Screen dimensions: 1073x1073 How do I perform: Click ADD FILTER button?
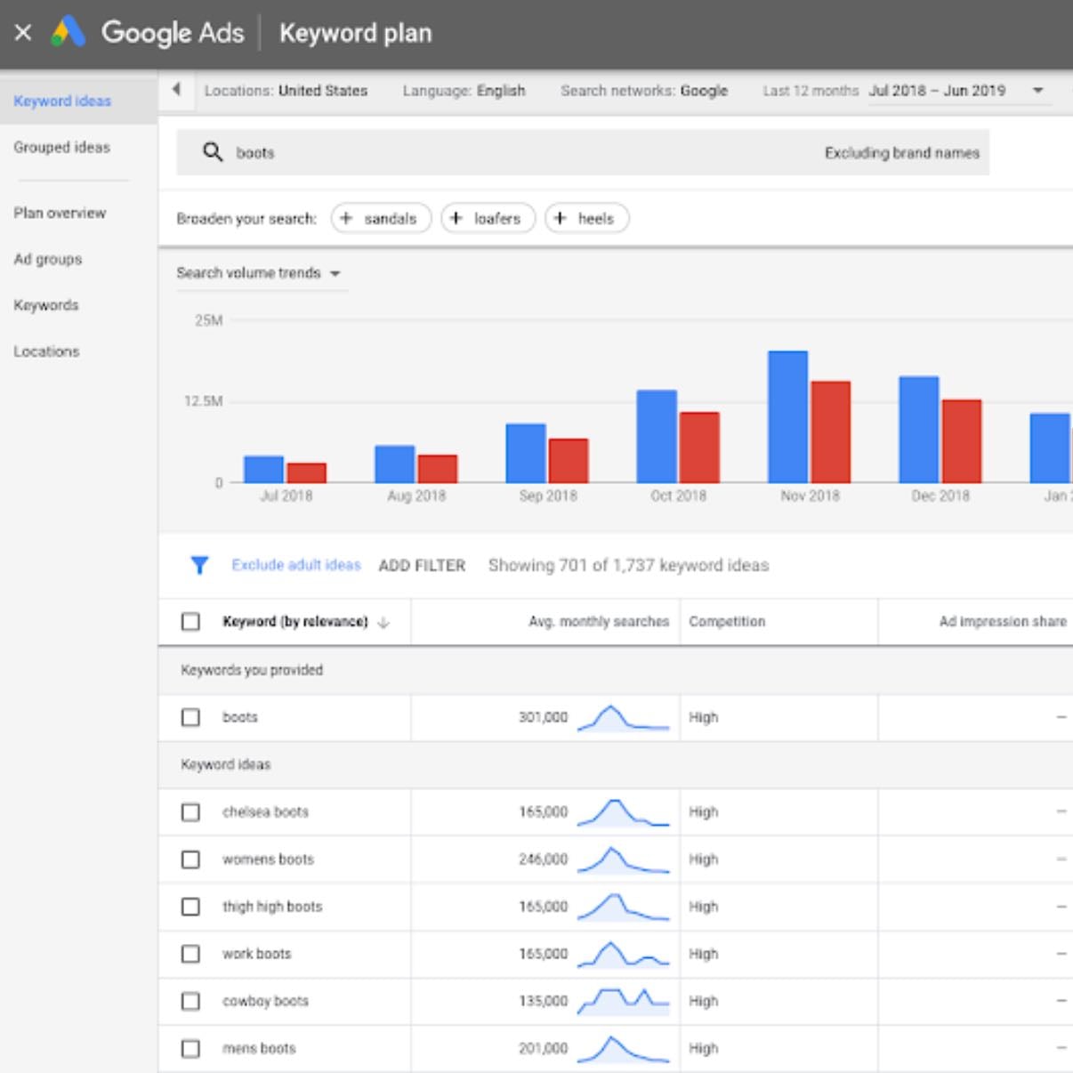[x=422, y=566]
